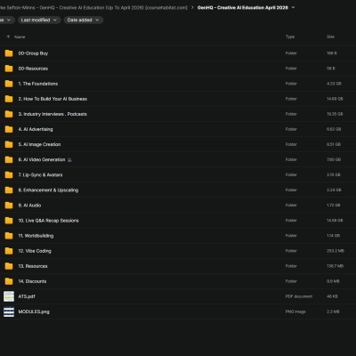
Task: Click the GenHQ - Creative AI Education April 2026 breadcrumb
Action: click(243, 7)
